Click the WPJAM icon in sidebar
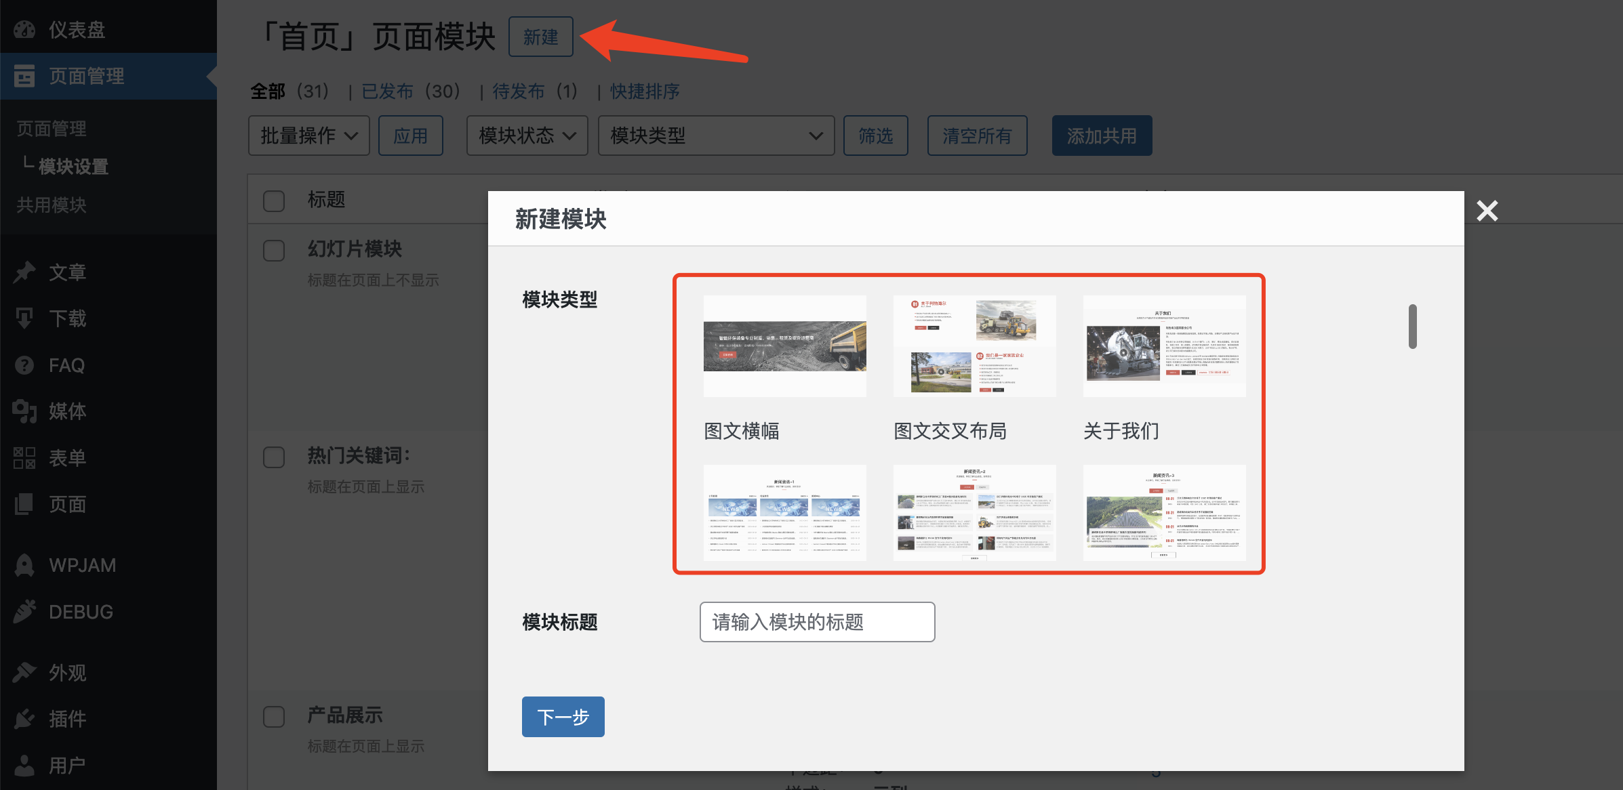The image size is (1623, 790). click(24, 565)
